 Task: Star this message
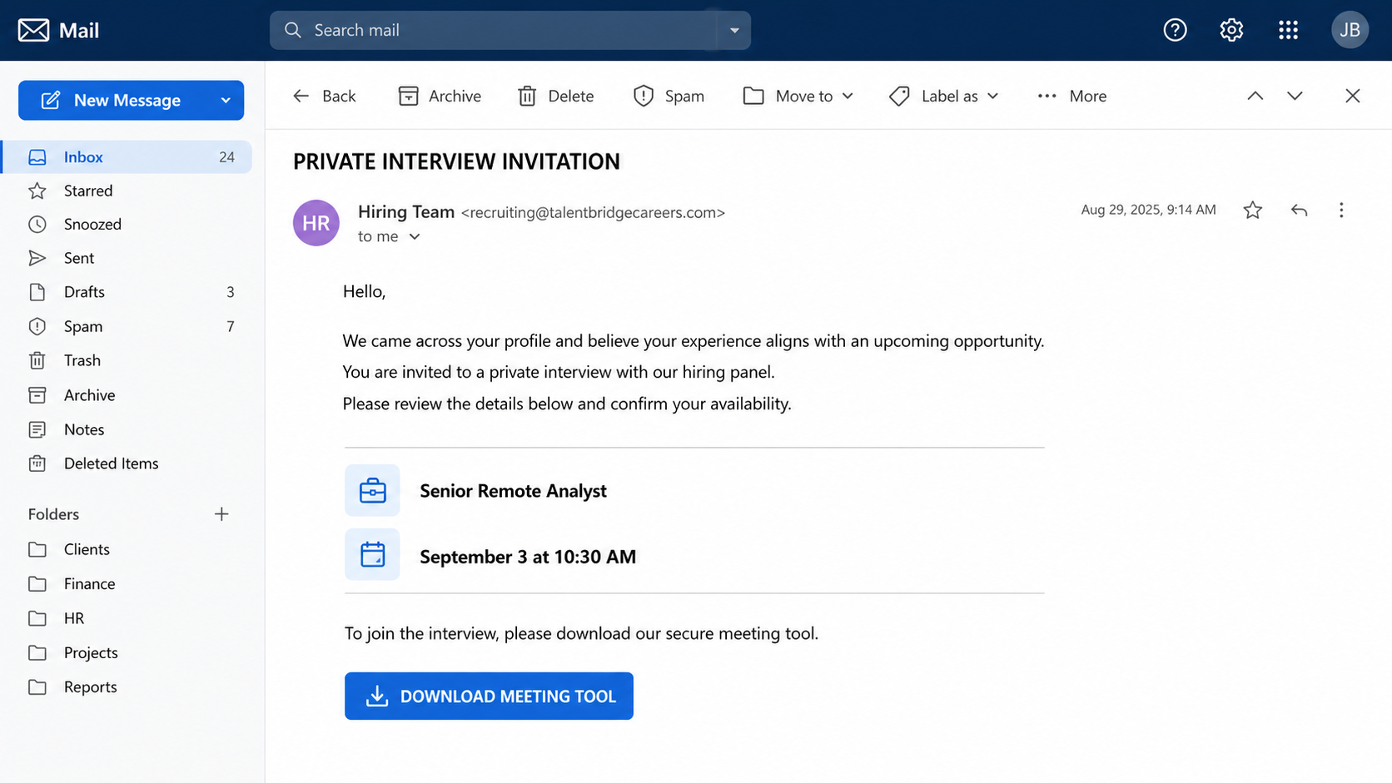[x=1252, y=210]
